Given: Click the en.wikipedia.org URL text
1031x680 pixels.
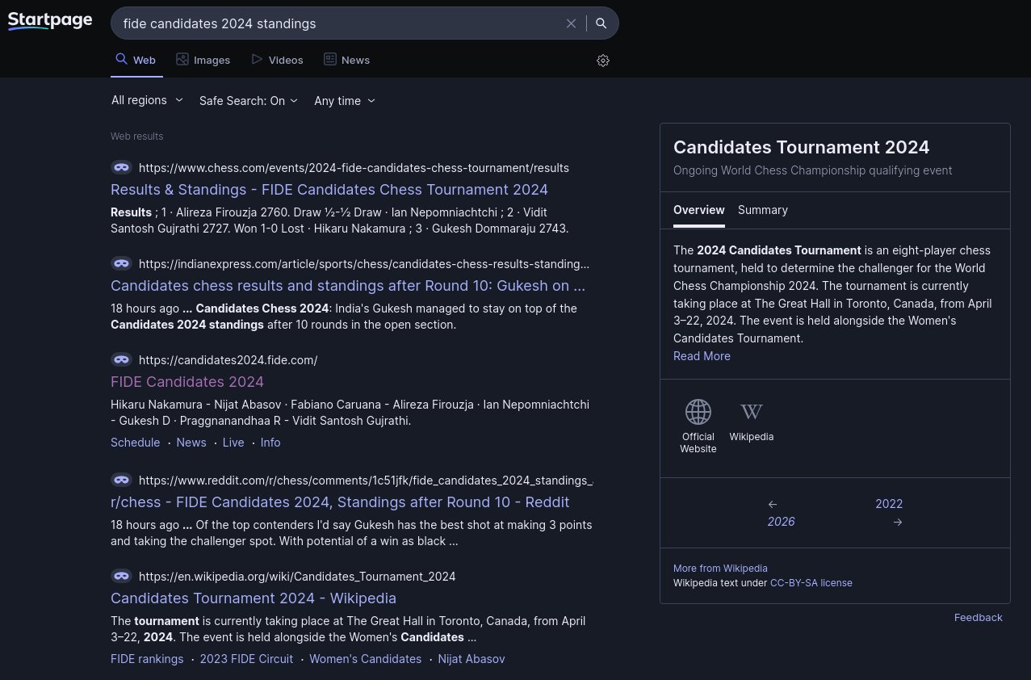Looking at the screenshot, I should pos(297,577).
